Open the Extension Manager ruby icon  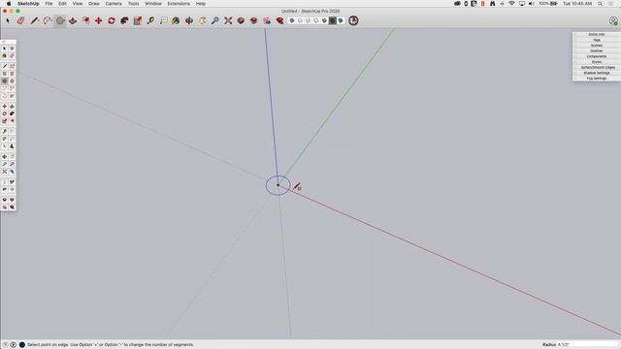click(x=280, y=20)
